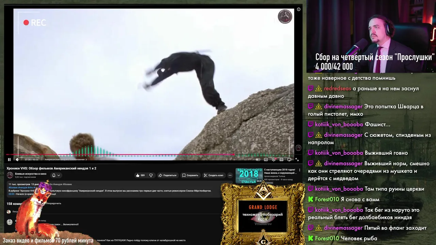Viewport: 436px width, 245px height.
Task: Click the info icon above the video
Action: coord(299,9)
